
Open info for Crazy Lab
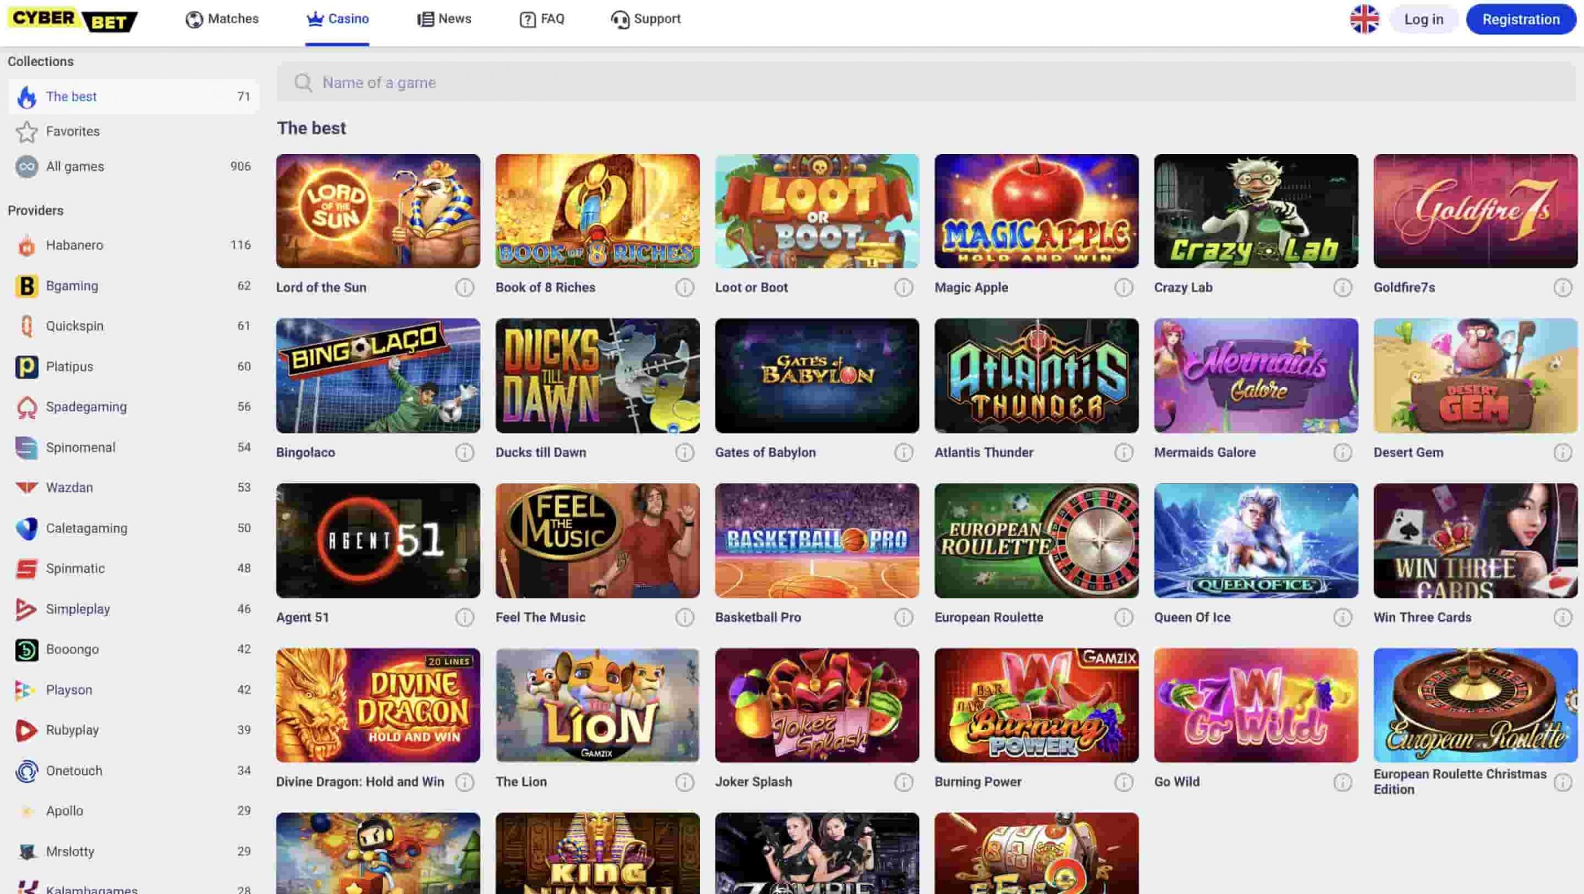1343,287
